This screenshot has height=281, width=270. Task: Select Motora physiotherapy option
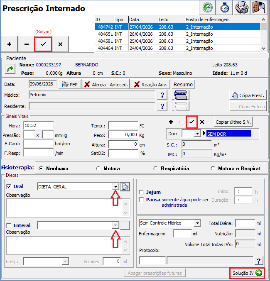coord(98,169)
